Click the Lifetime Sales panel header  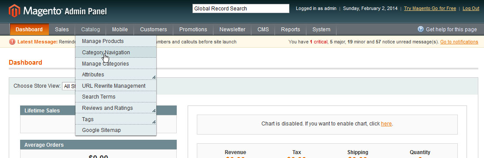99,110
